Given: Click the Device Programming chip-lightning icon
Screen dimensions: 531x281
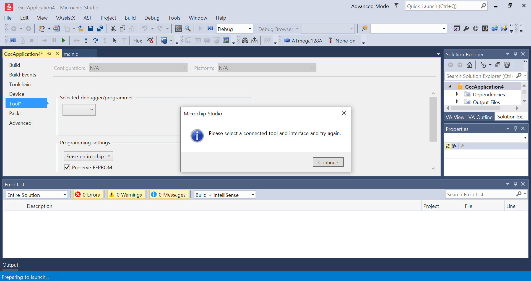Looking at the screenshot, I should 504,28.
